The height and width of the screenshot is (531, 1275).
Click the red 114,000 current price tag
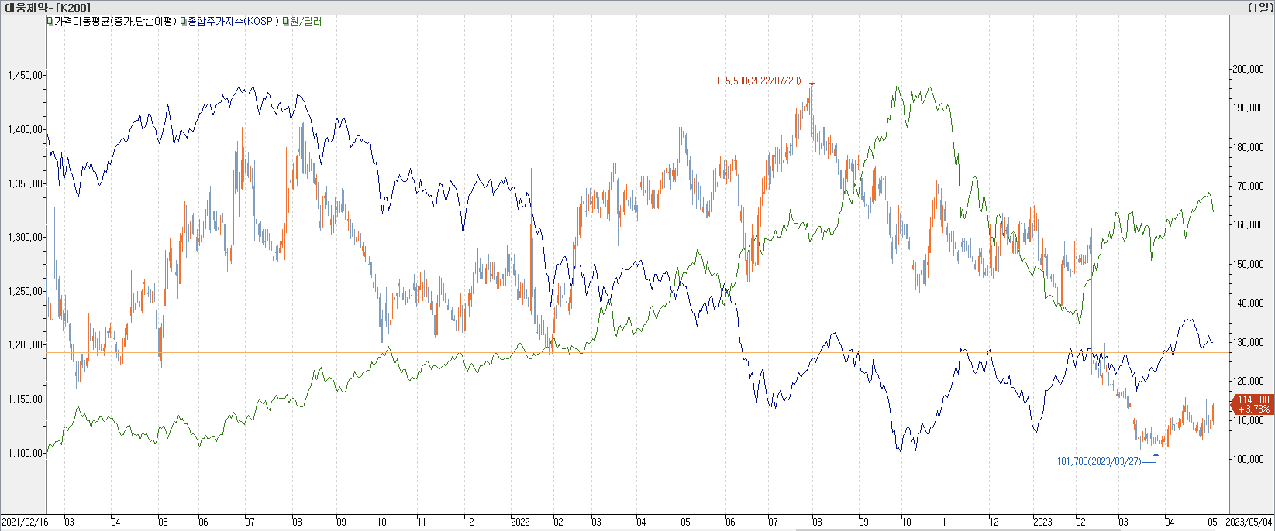point(1252,404)
